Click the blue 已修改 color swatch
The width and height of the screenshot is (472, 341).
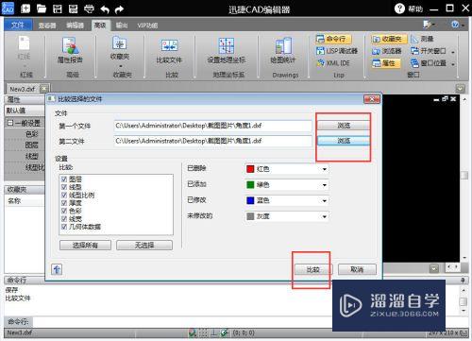pyautogui.click(x=250, y=200)
